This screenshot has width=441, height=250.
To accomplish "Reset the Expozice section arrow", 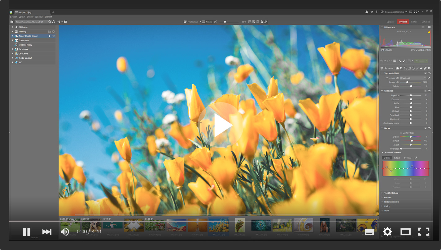I will pos(430,91).
